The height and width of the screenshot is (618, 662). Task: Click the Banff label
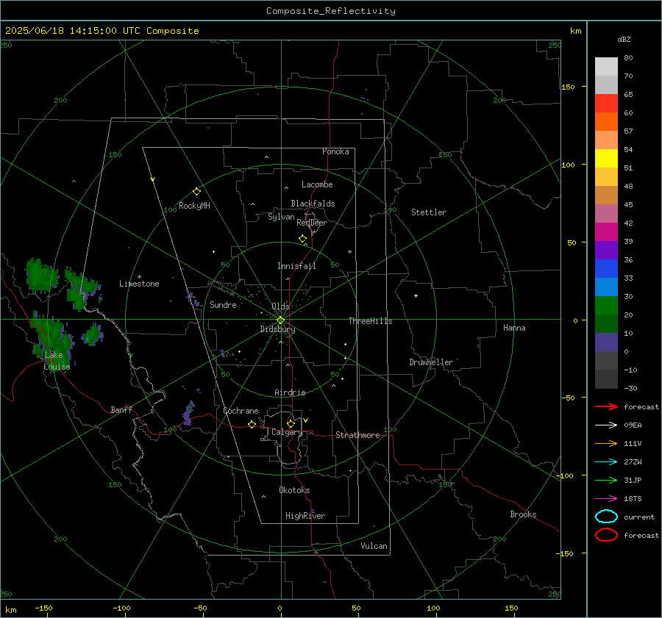click(x=121, y=409)
